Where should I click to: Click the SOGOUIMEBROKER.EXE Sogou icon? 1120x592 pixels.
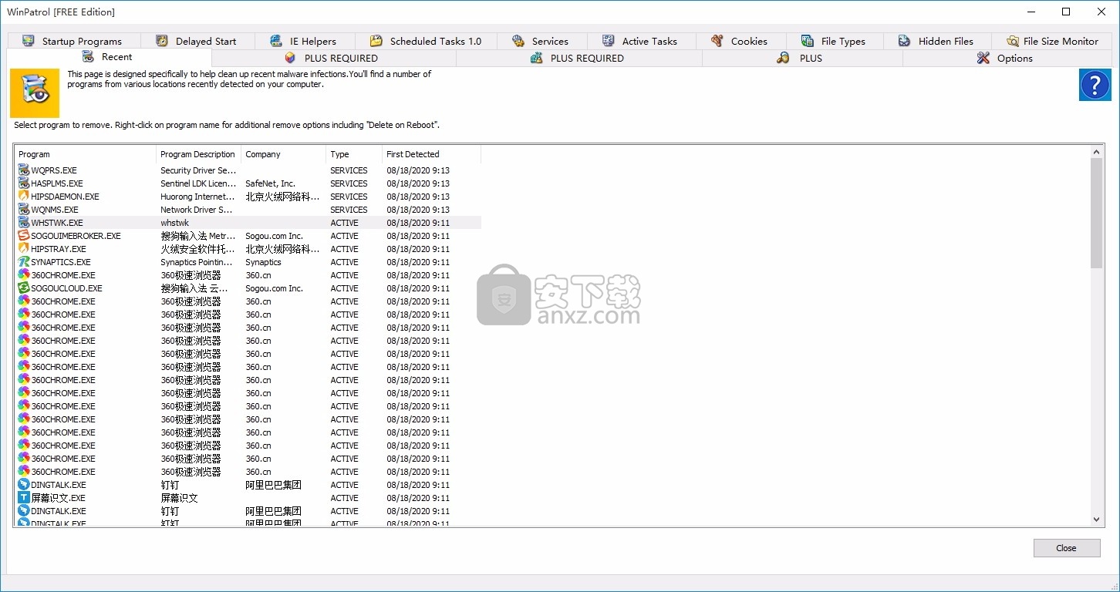(x=23, y=236)
